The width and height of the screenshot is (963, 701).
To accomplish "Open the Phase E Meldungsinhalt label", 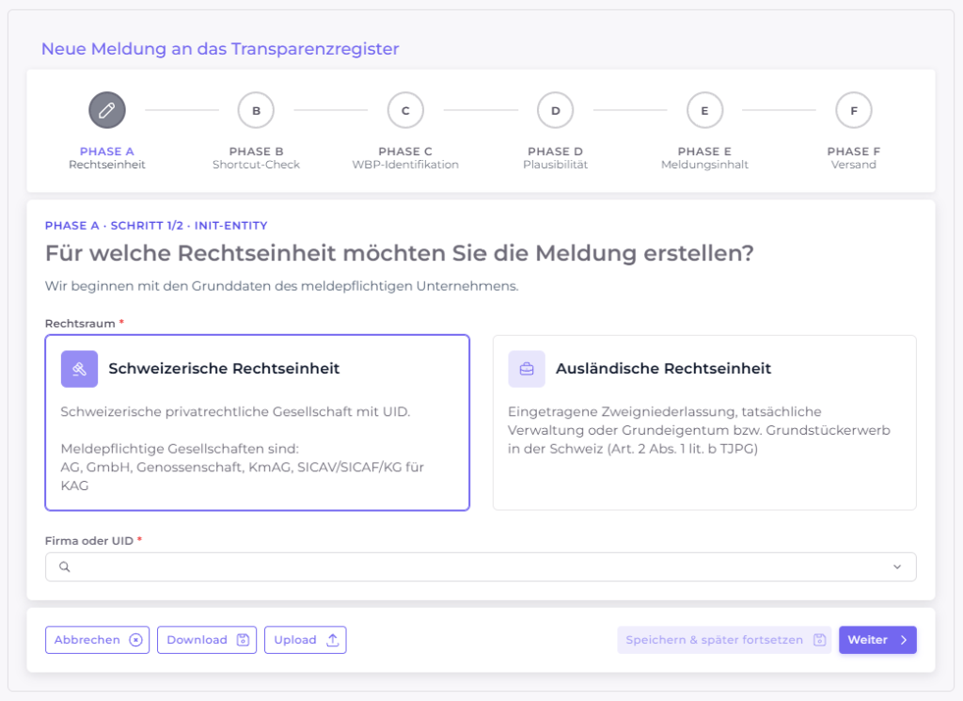I will tap(704, 158).
